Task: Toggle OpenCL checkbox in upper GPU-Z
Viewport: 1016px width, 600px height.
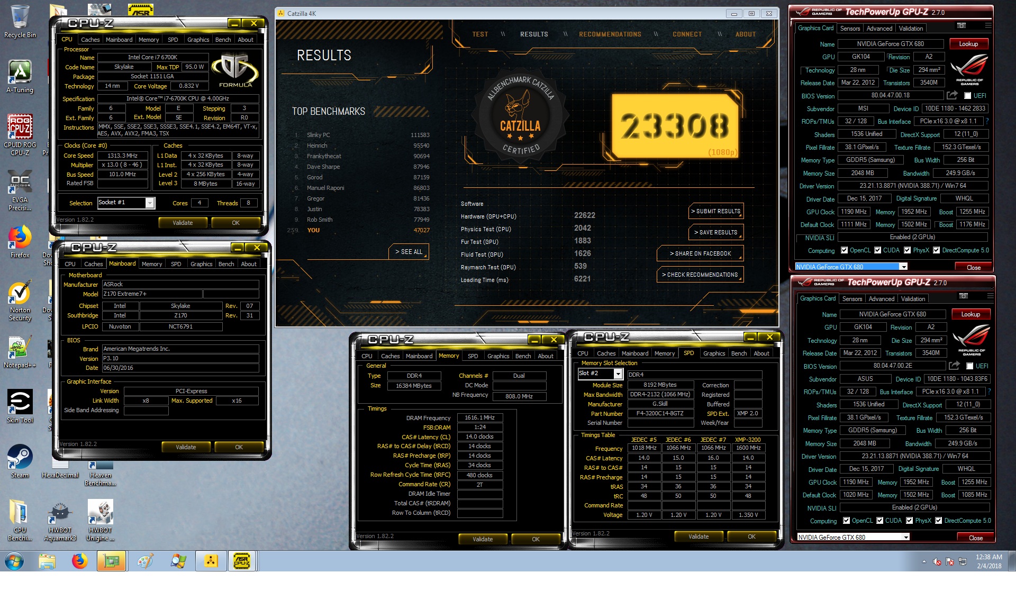Action: point(845,250)
